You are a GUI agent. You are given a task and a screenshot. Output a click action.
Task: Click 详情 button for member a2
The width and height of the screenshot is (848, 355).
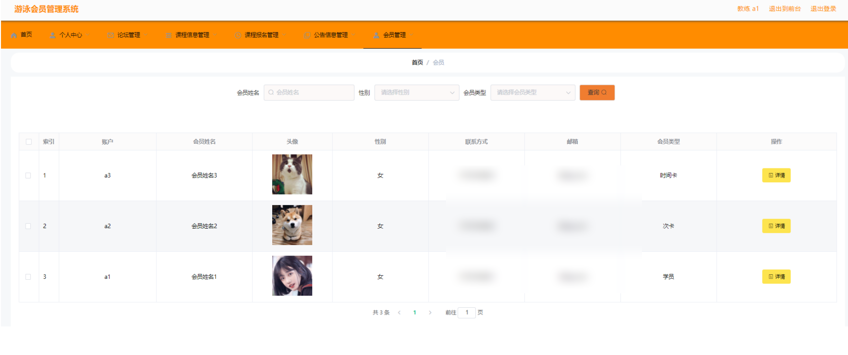(776, 226)
